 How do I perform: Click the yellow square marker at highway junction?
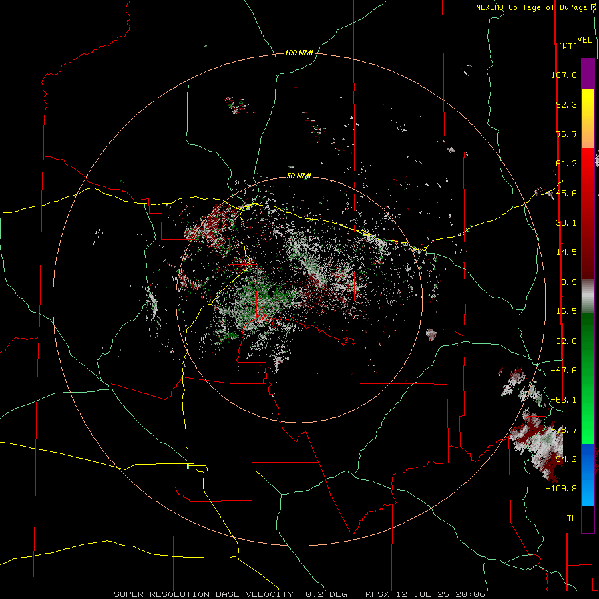click(190, 466)
